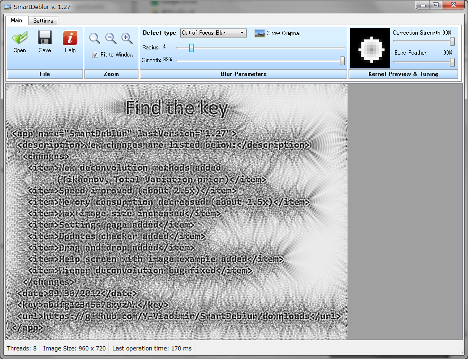The image size is (468, 359).
Task: Select the Main tab
Action: (x=17, y=20)
